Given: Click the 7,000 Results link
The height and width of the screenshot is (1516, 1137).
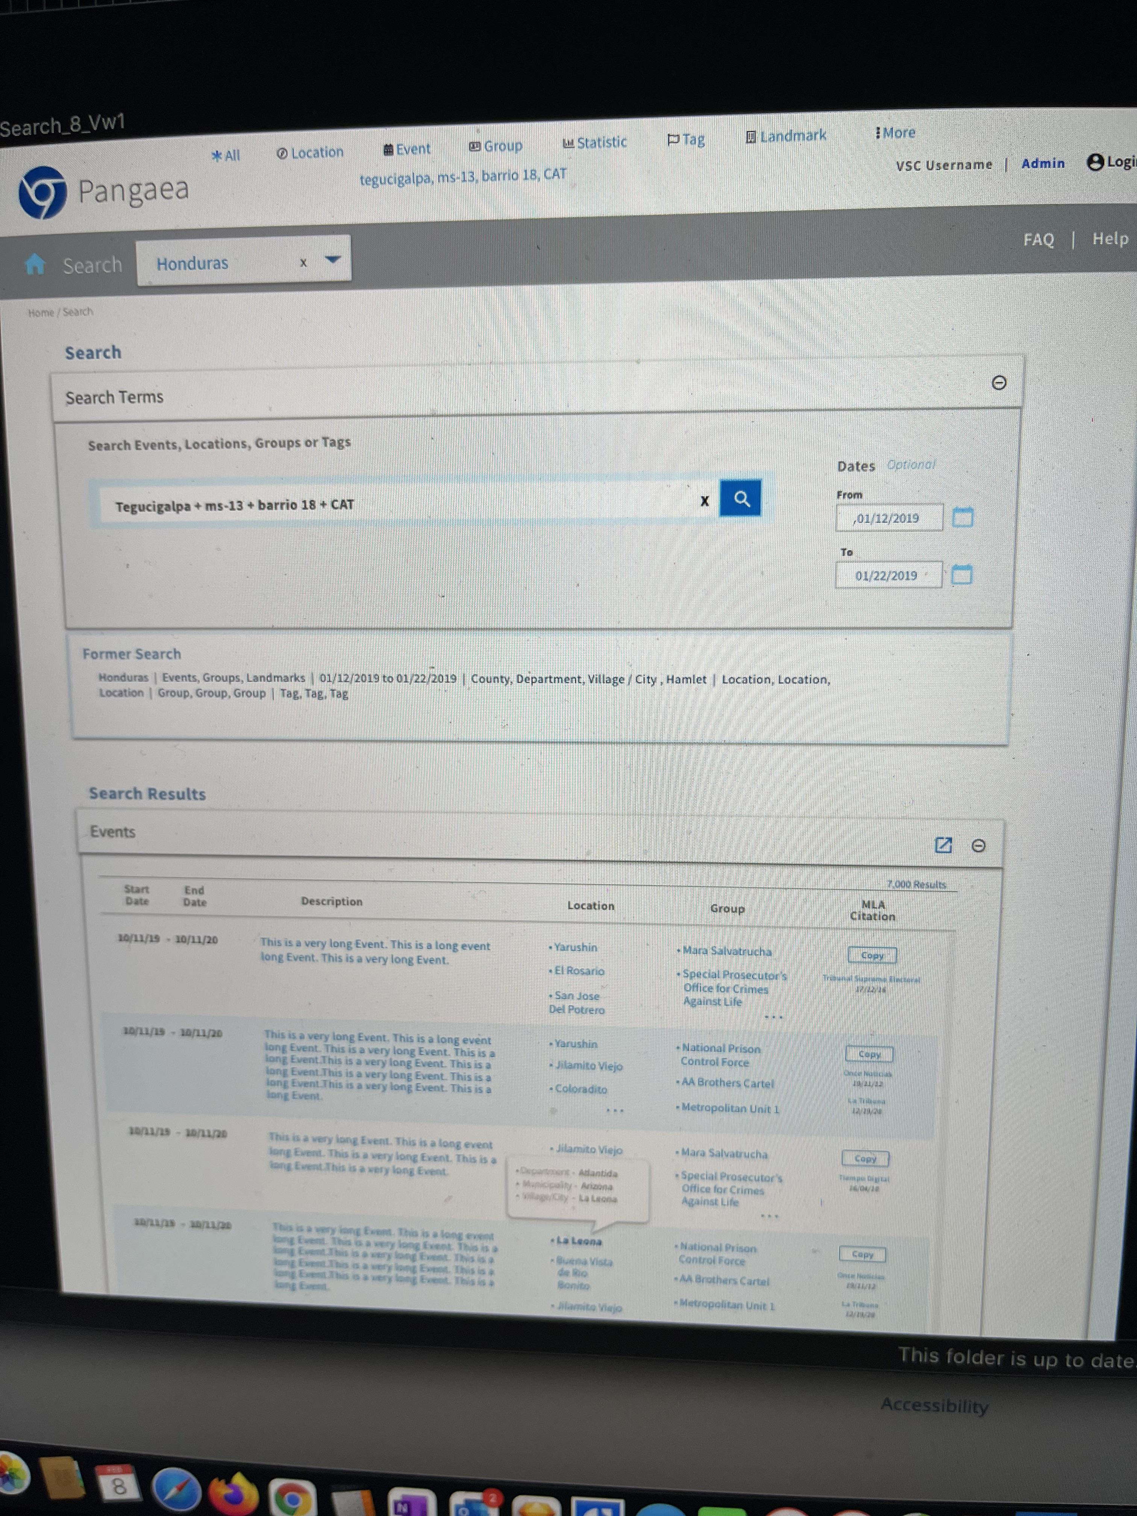Looking at the screenshot, I should click(x=916, y=885).
